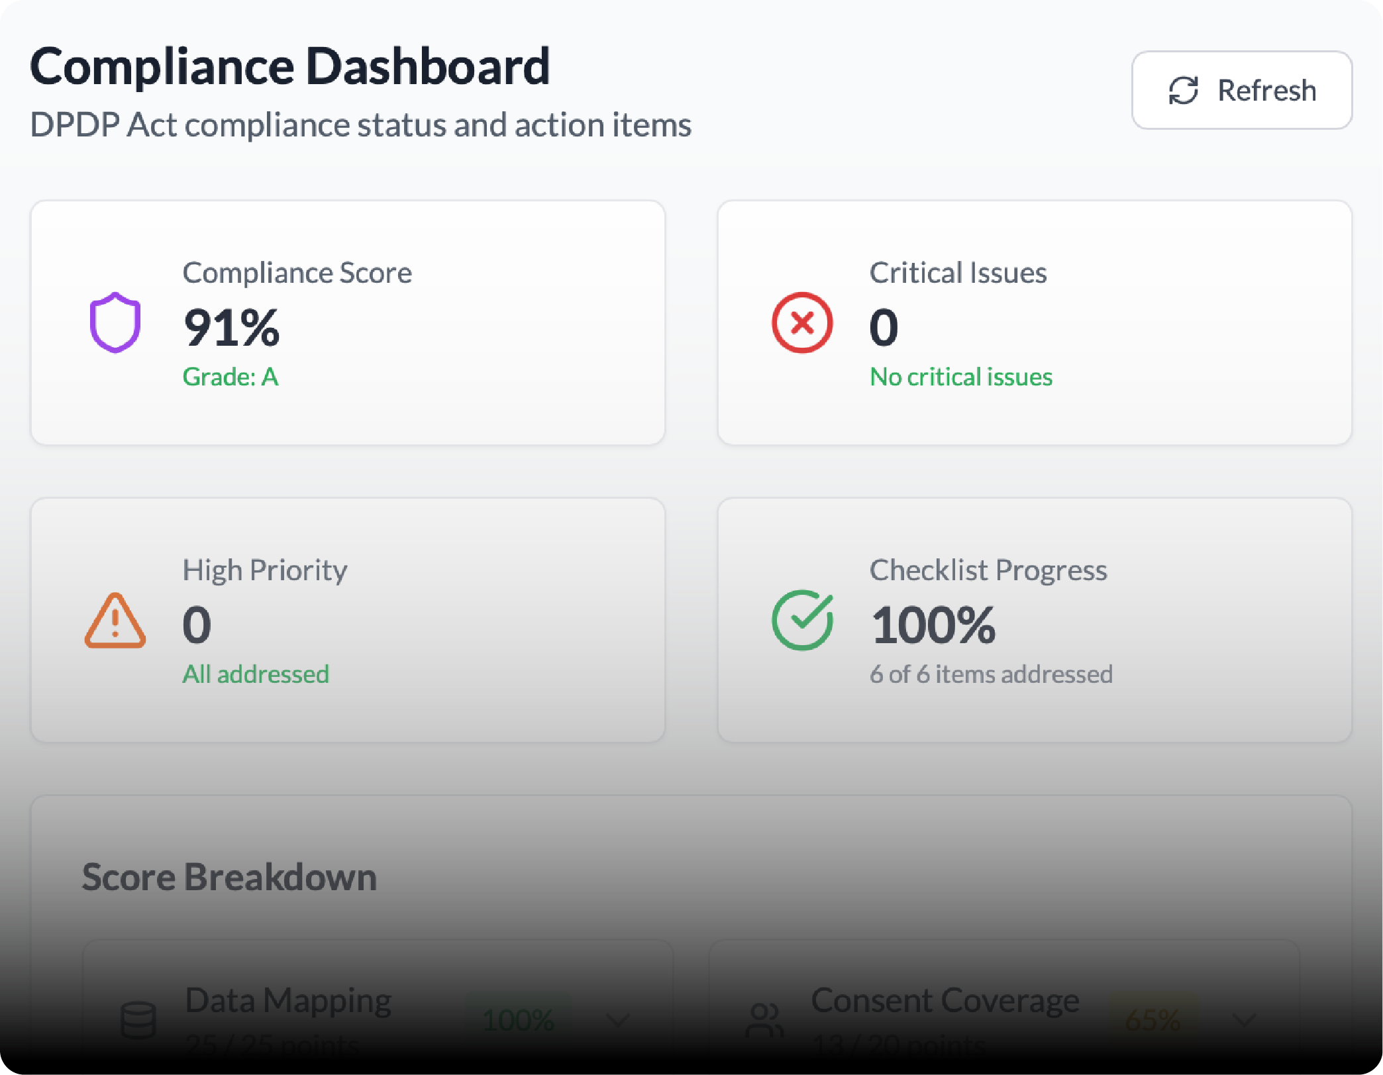The width and height of the screenshot is (1383, 1075).
Task: Click the Refresh button
Action: (x=1241, y=90)
